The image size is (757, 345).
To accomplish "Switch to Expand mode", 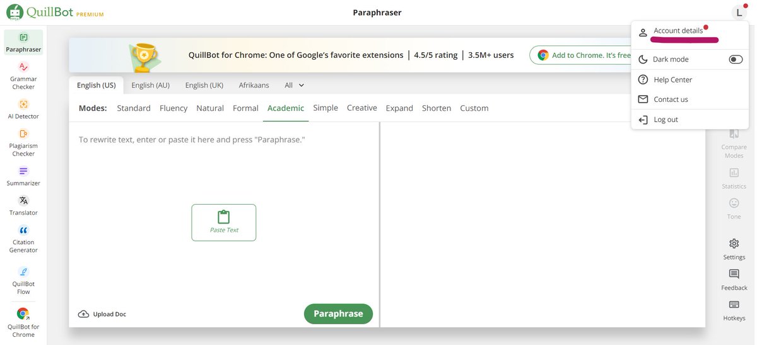I will pyautogui.click(x=399, y=108).
